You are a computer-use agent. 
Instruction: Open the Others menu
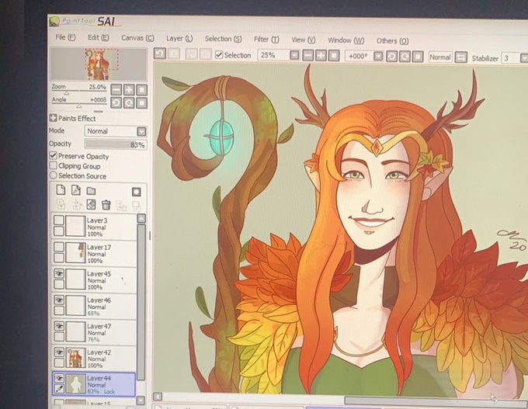[x=392, y=40]
